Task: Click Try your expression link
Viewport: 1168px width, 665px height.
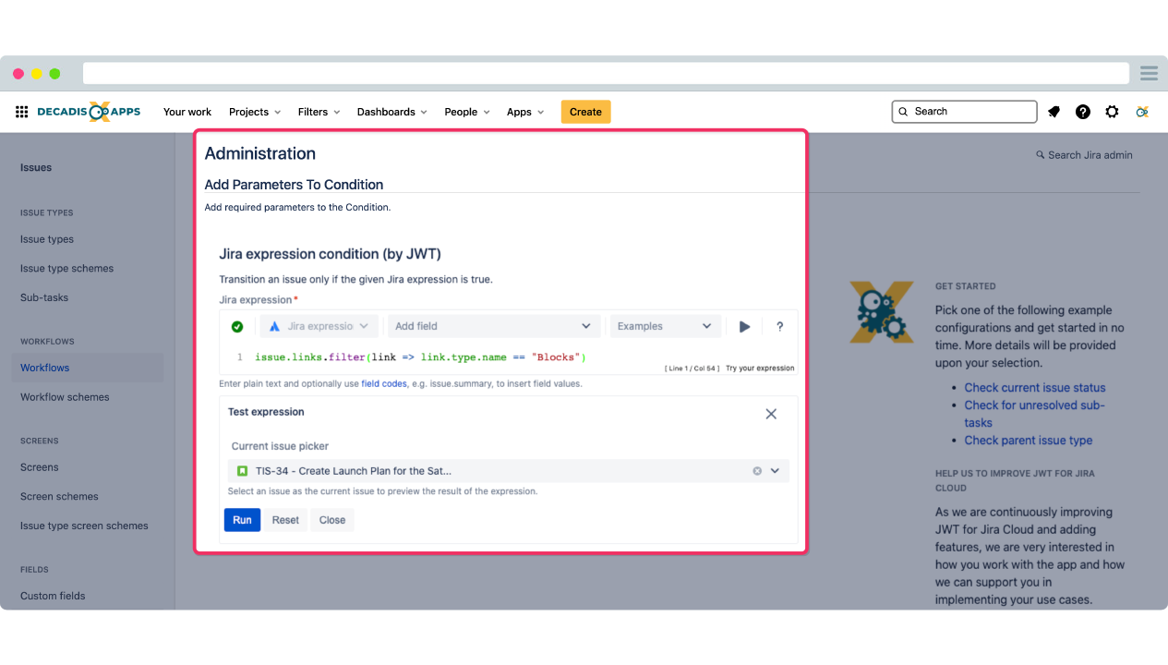Action: pos(760,369)
